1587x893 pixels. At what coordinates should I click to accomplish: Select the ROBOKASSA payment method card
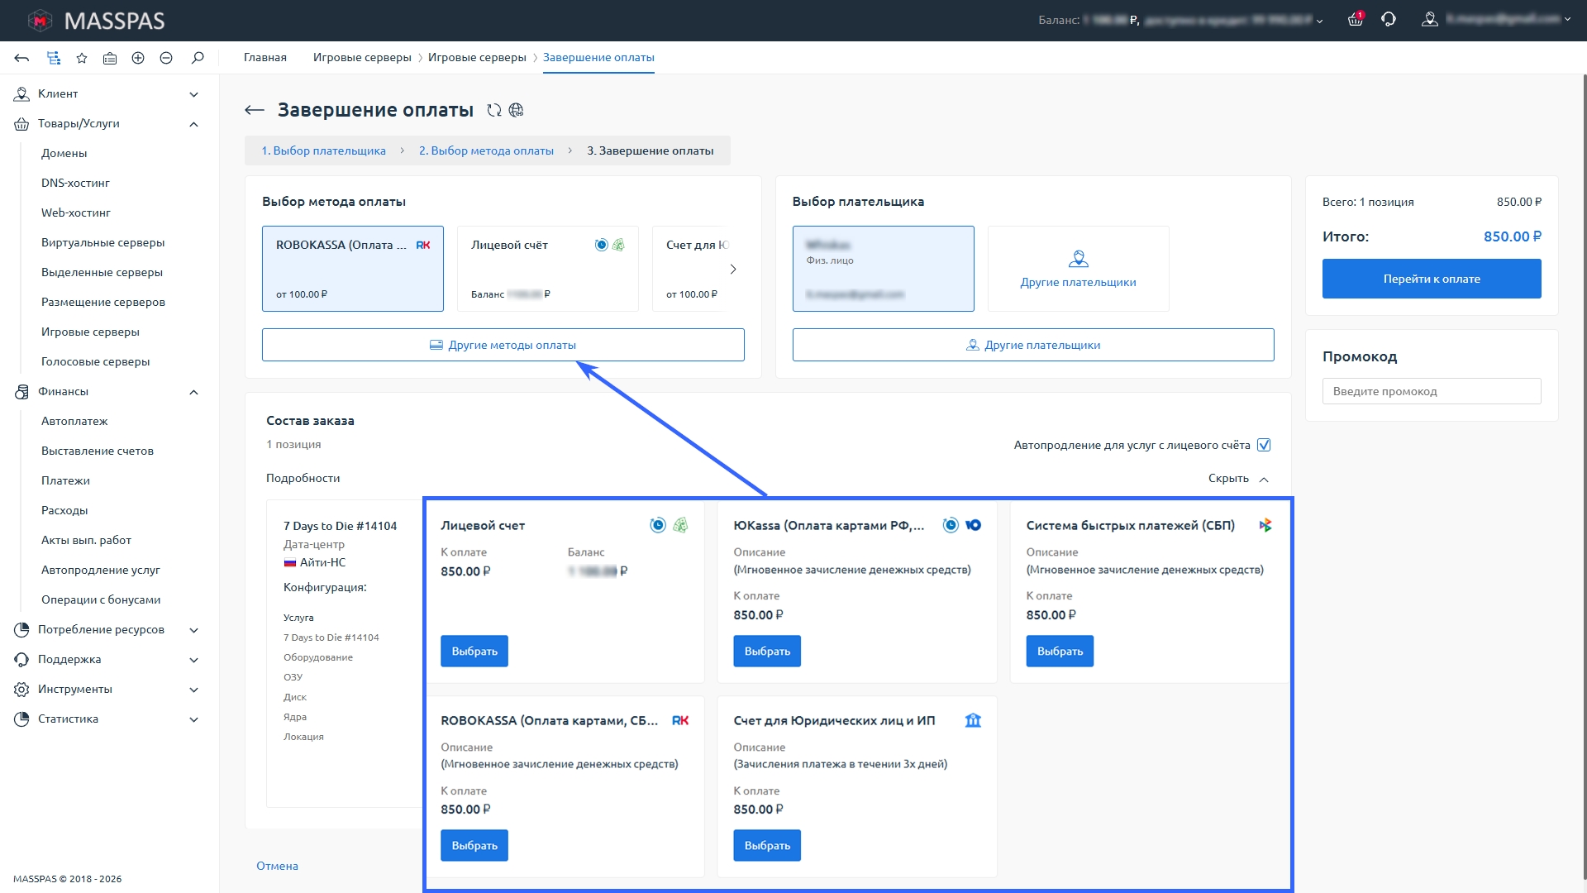pyautogui.click(x=353, y=269)
